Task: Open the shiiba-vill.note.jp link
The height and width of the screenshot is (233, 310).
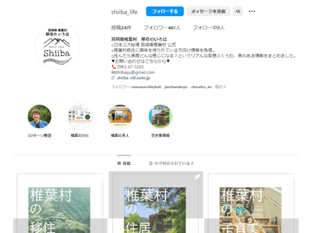Action: click(133, 78)
